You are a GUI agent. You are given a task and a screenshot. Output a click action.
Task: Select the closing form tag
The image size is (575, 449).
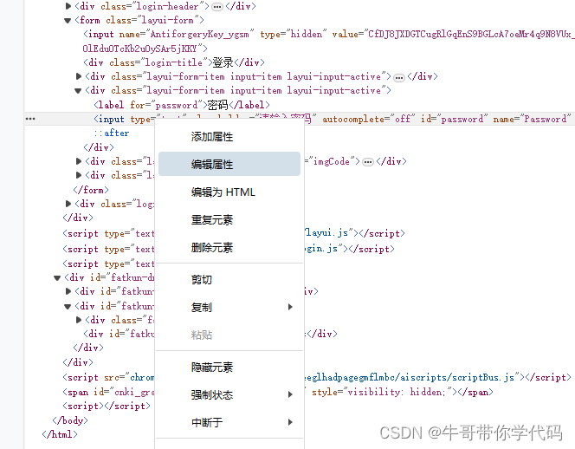coord(91,190)
